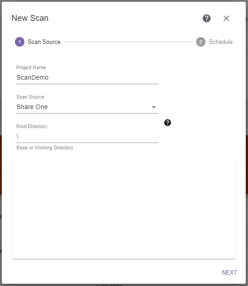248x286 pixels.
Task: Click the Project Name field label
Action: [x=31, y=67]
